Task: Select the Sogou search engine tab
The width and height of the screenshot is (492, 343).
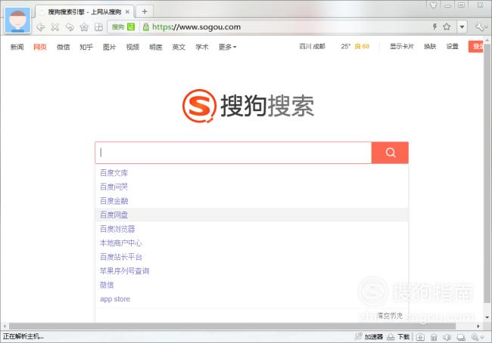Action: (x=85, y=12)
